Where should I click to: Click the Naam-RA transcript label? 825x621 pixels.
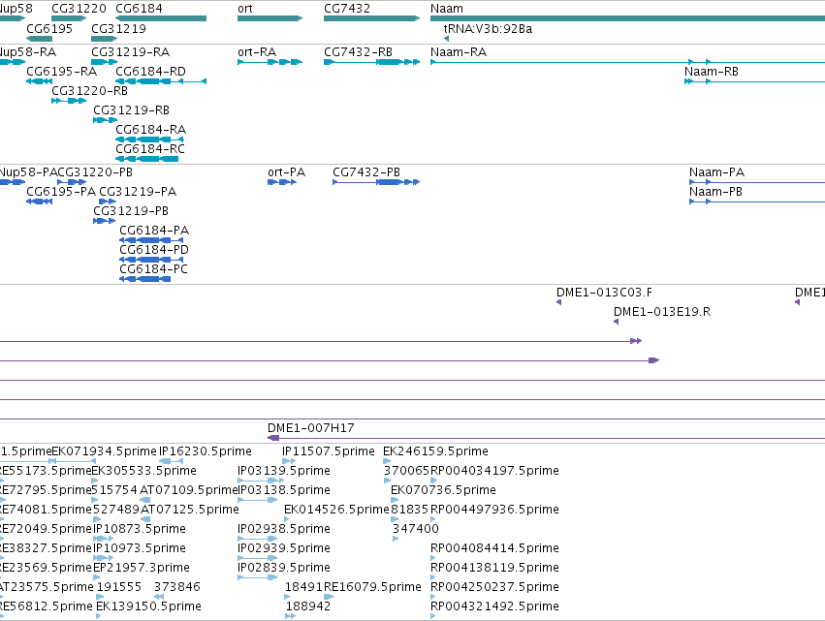coord(459,52)
